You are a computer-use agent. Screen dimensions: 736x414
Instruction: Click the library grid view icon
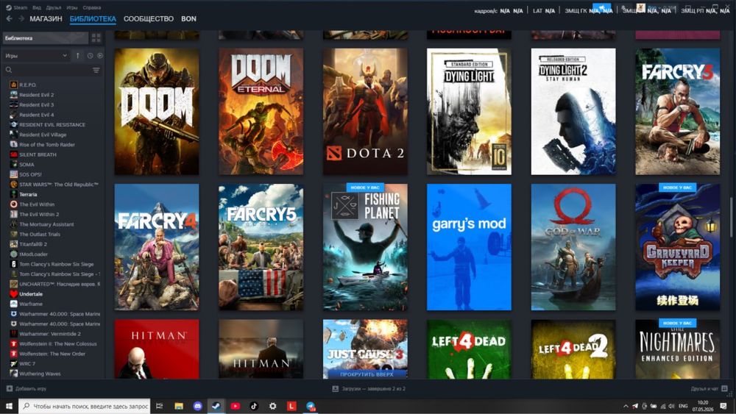pyautogui.click(x=96, y=38)
